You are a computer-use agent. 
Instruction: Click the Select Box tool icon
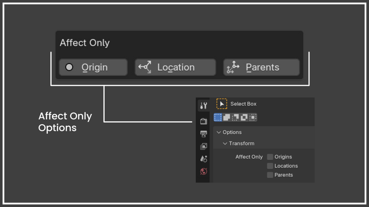(222, 104)
